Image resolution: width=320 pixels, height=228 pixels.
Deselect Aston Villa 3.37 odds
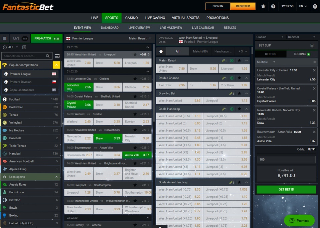[137, 155]
